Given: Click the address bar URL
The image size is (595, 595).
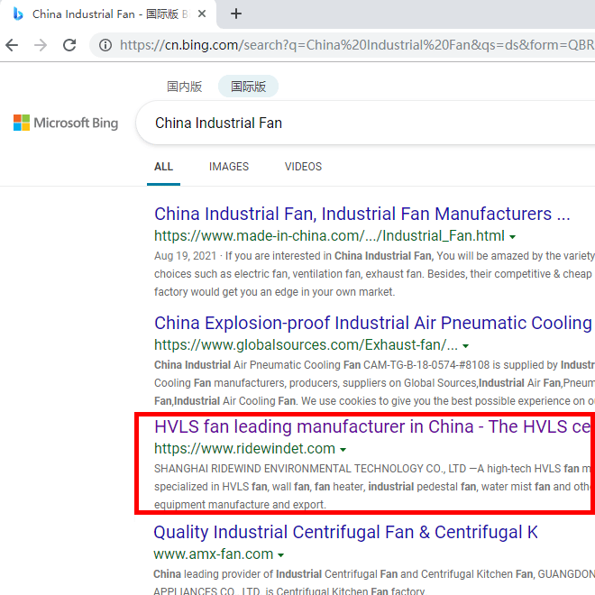Looking at the screenshot, I should click(x=357, y=45).
